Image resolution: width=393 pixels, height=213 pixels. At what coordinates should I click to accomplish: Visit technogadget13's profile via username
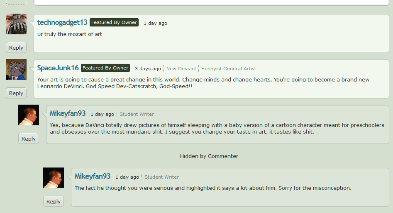click(62, 22)
